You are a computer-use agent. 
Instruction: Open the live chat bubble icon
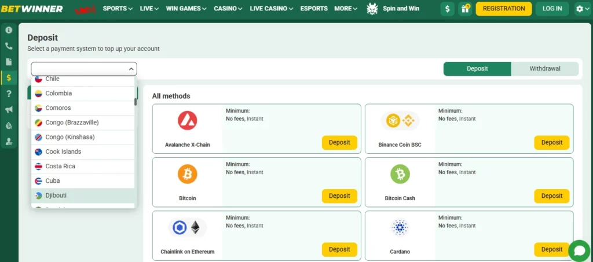579,250
